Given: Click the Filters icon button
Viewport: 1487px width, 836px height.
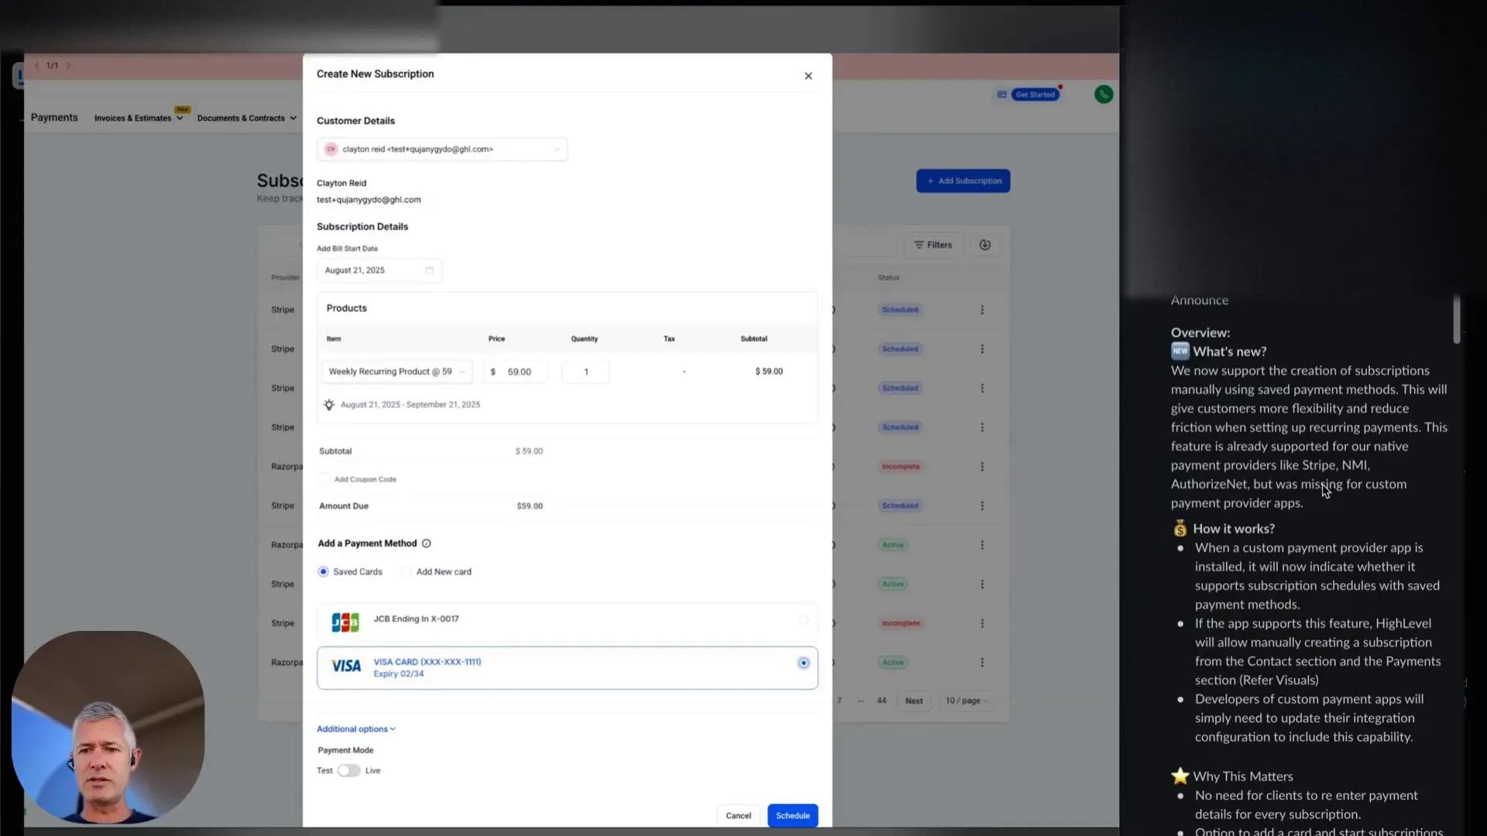Looking at the screenshot, I should 933,245.
